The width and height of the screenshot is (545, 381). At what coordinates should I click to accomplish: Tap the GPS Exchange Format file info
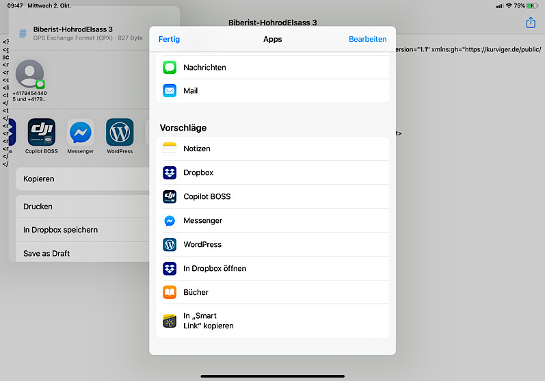point(88,38)
